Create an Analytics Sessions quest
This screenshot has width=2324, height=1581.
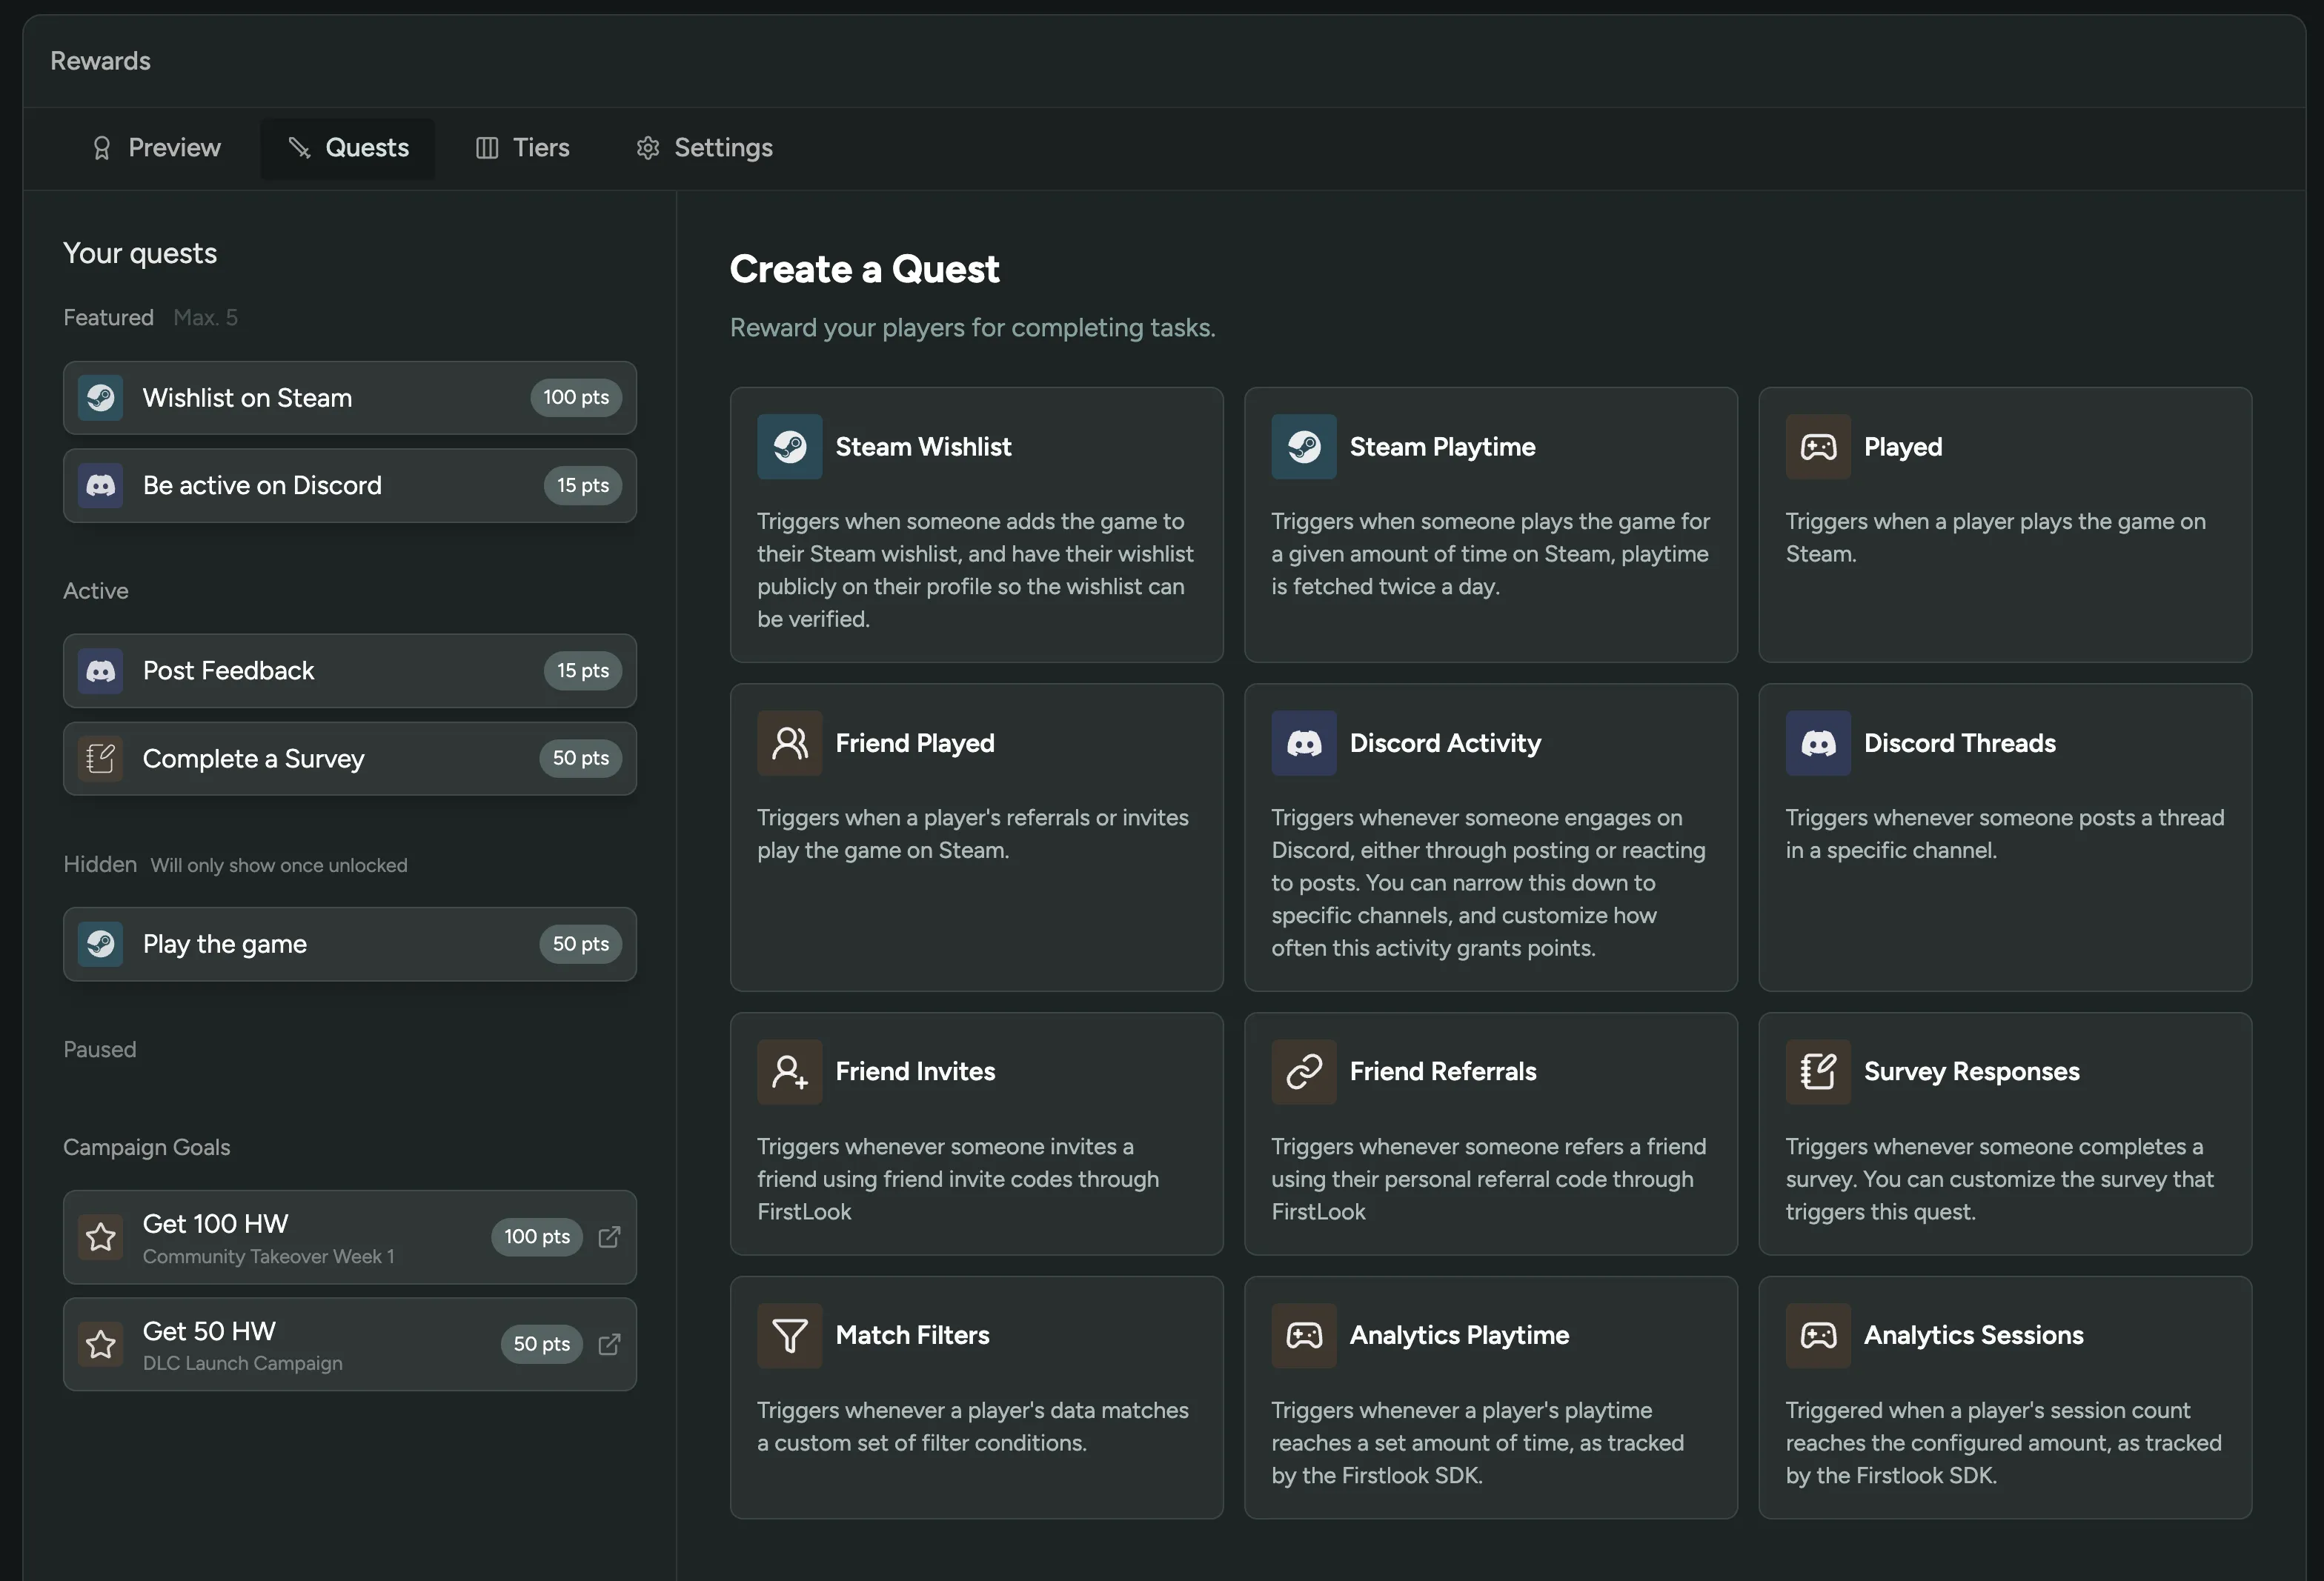2005,1398
